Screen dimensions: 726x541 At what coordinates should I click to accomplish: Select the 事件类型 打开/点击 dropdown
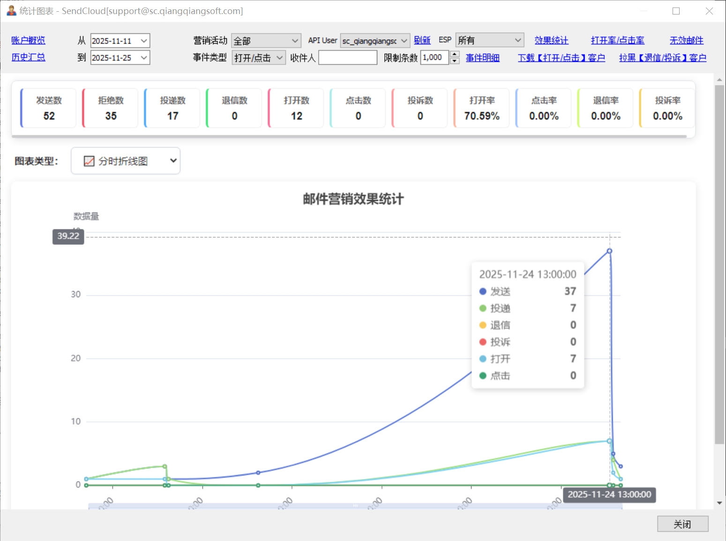tap(258, 58)
